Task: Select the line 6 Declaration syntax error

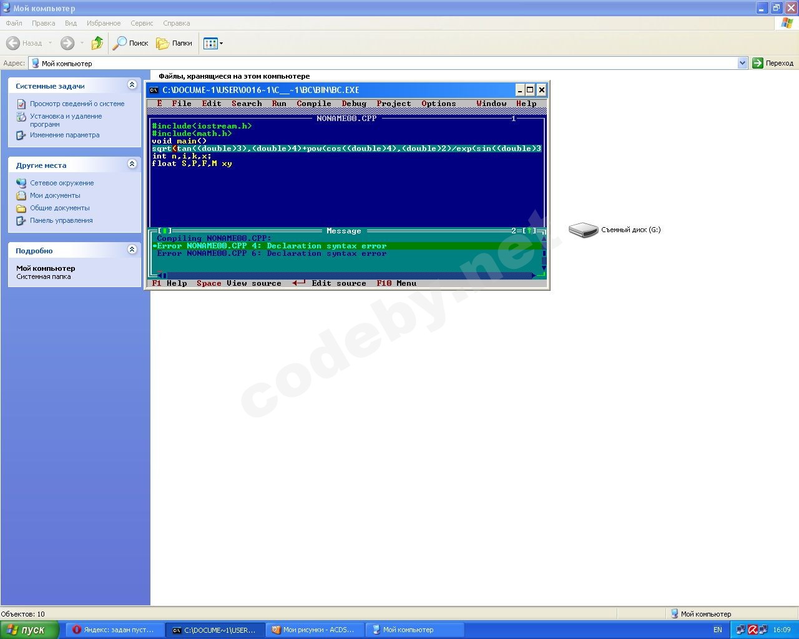Action: coord(346,253)
